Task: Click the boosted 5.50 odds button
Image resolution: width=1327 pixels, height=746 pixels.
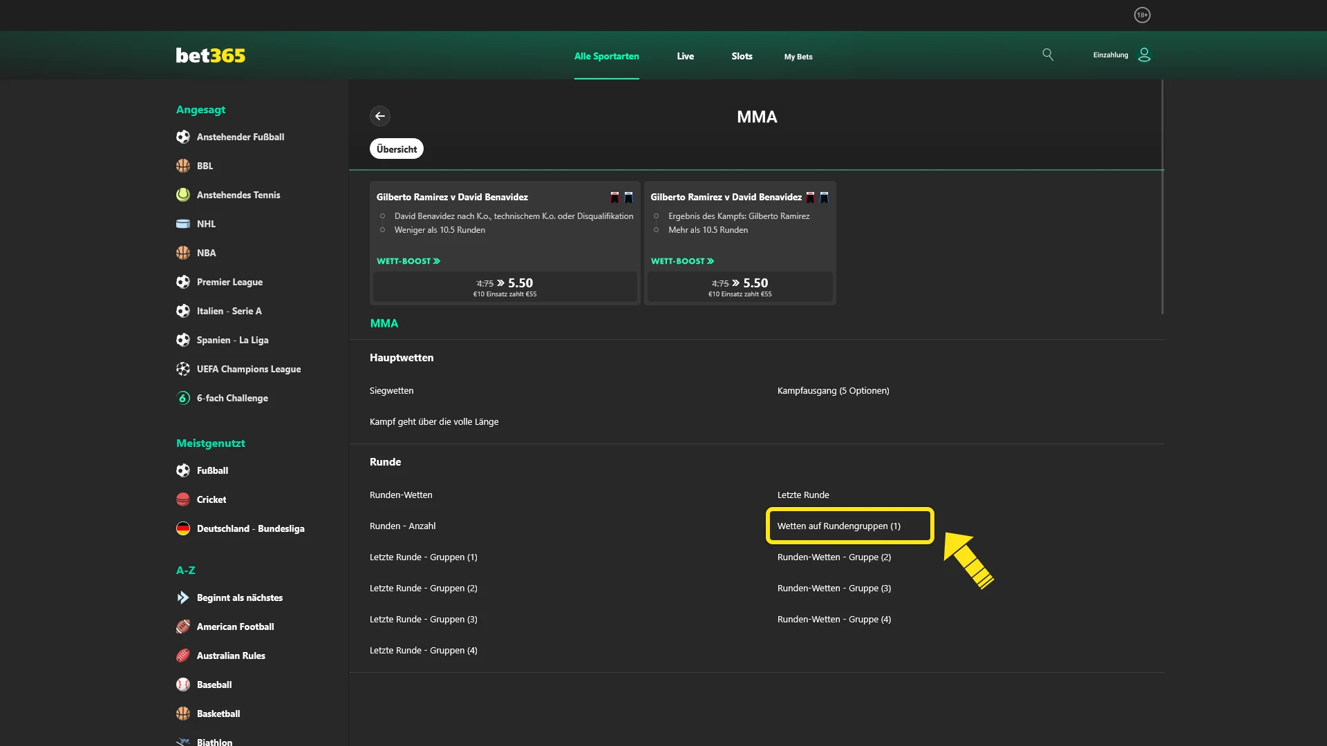Action: pos(505,286)
